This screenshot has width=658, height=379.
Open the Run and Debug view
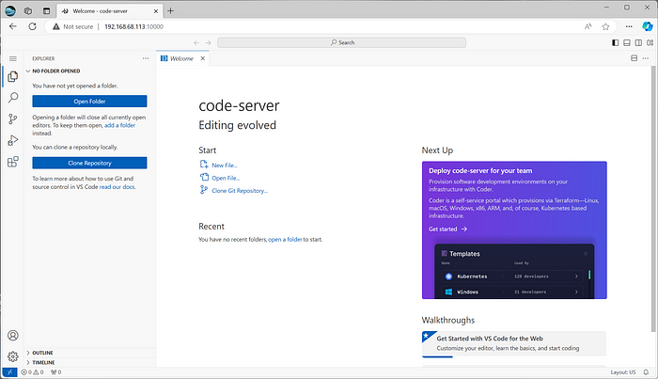coord(13,140)
